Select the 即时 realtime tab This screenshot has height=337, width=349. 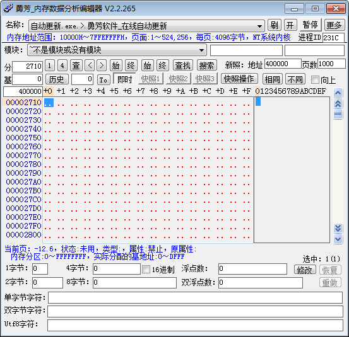click(124, 79)
